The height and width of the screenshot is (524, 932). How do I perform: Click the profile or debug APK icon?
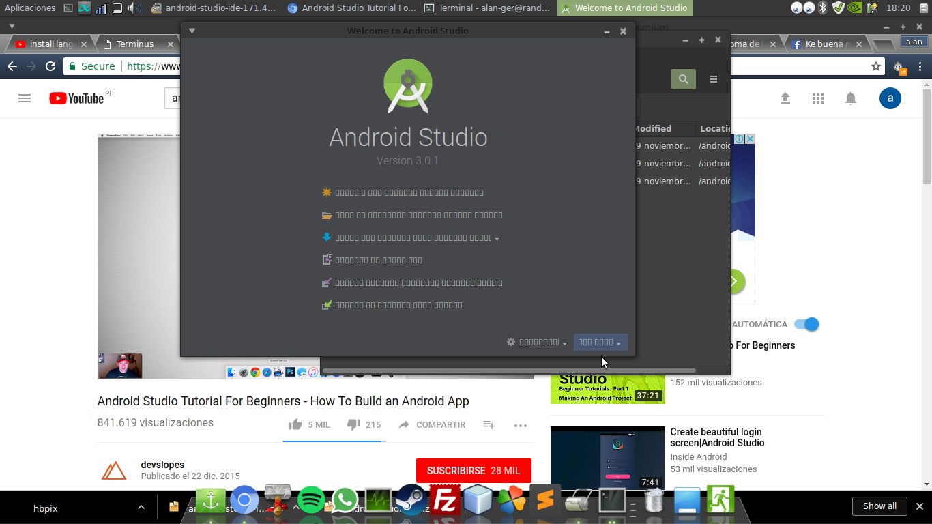327,260
